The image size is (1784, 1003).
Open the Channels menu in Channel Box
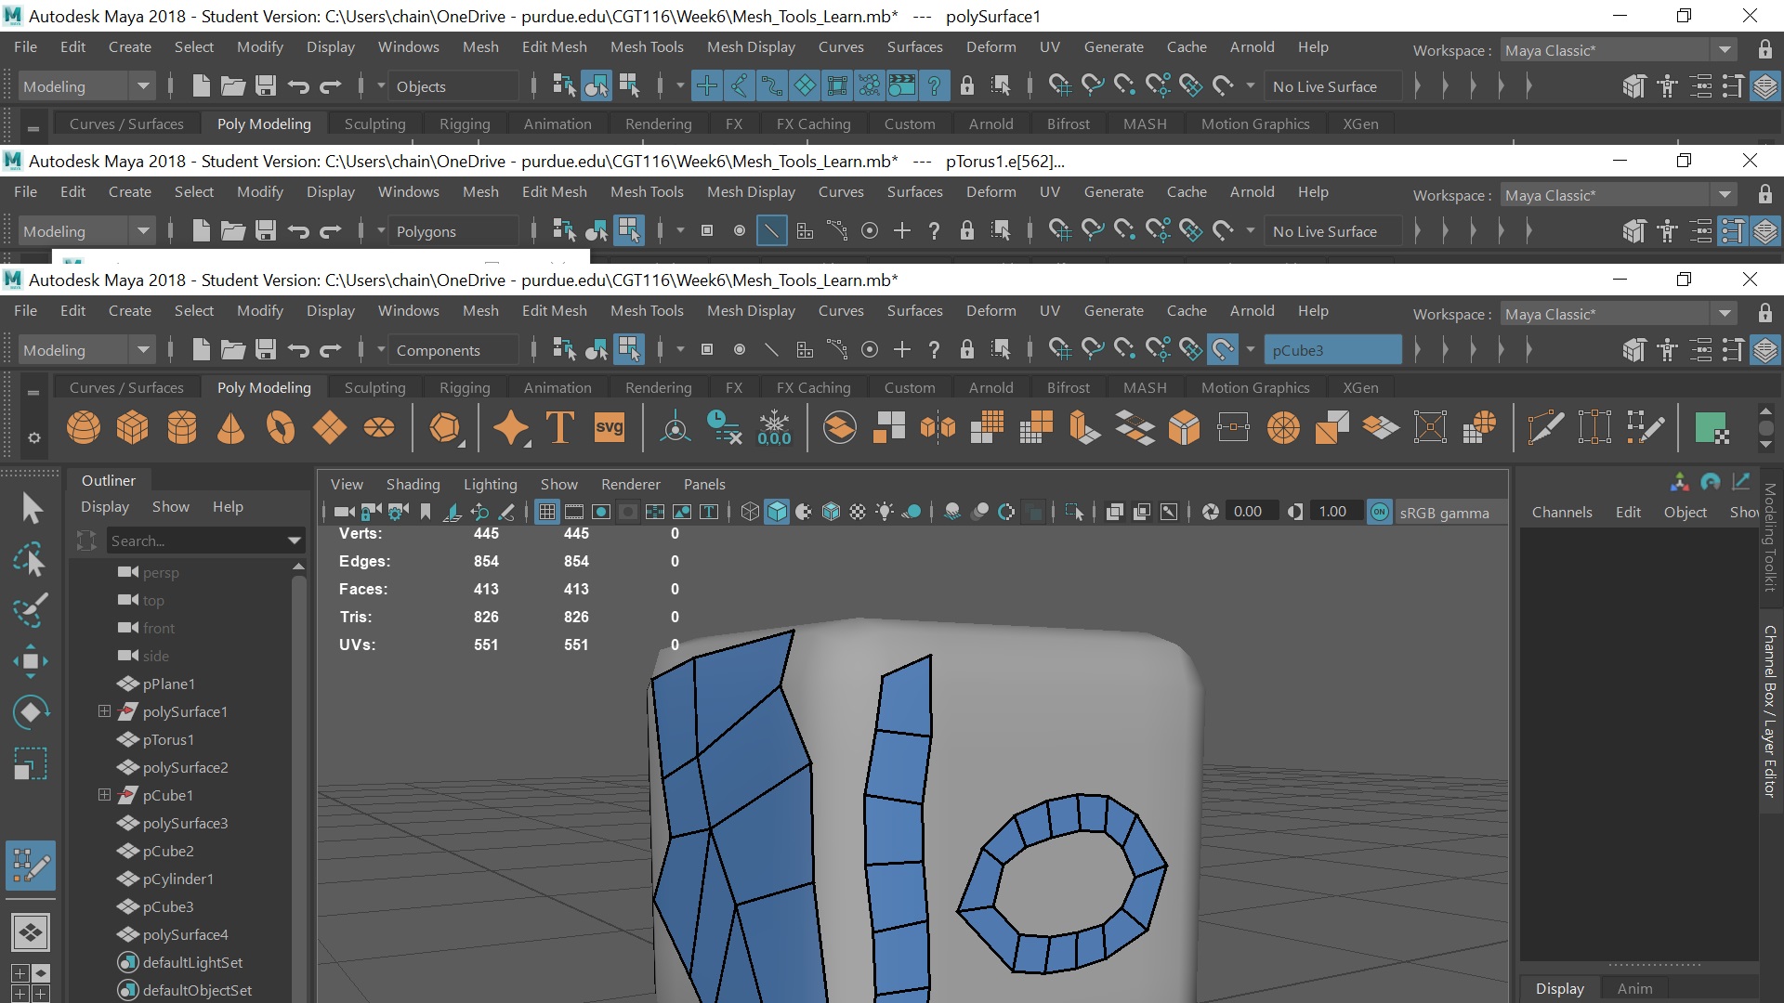[x=1562, y=513]
